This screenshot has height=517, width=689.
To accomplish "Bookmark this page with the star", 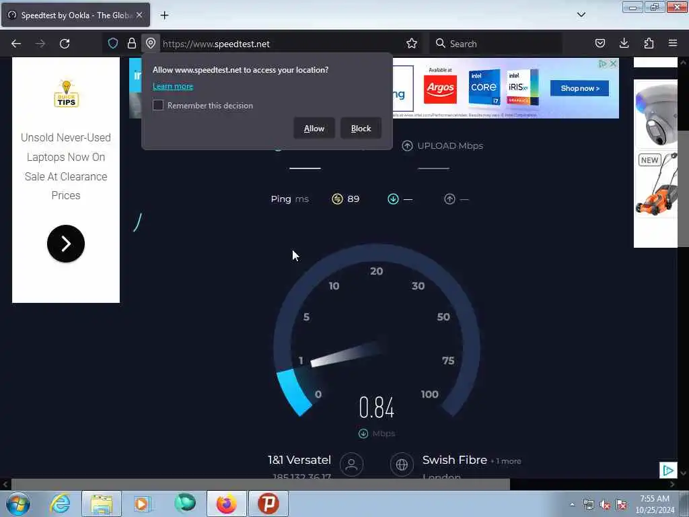I will [412, 43].
